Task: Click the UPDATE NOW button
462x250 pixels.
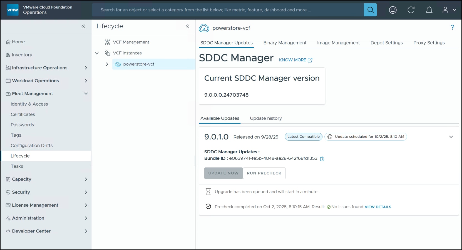Action: tap(223, 173)
